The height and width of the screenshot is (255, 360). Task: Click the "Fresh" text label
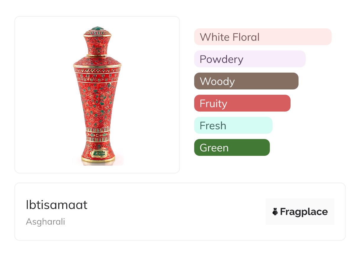[x=213, y=126]
